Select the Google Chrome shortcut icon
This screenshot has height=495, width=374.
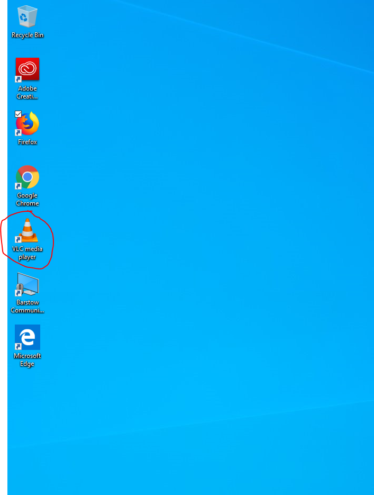click(28, 177)
